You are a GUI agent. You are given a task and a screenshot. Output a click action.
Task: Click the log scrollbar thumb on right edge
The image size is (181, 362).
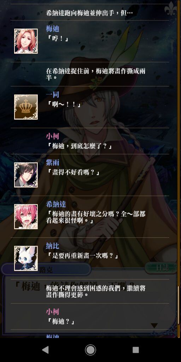(x=178, y=305)
